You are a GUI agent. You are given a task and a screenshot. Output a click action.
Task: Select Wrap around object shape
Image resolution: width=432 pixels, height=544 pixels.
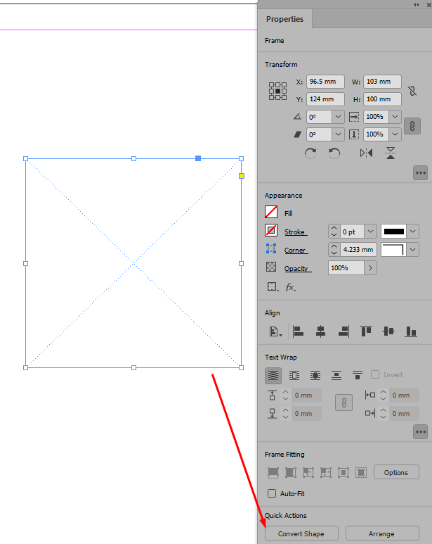[315, 375]
